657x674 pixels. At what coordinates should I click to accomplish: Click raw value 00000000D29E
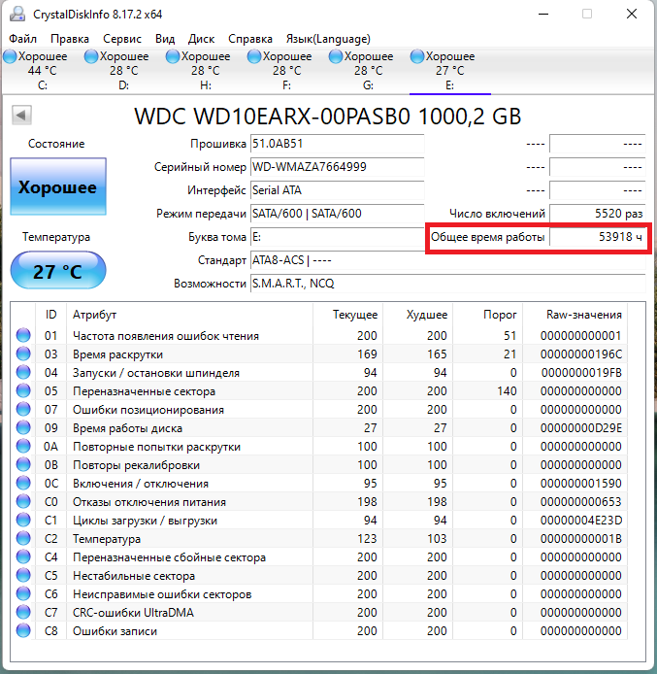pyautogui.click(x=581, y=427)
